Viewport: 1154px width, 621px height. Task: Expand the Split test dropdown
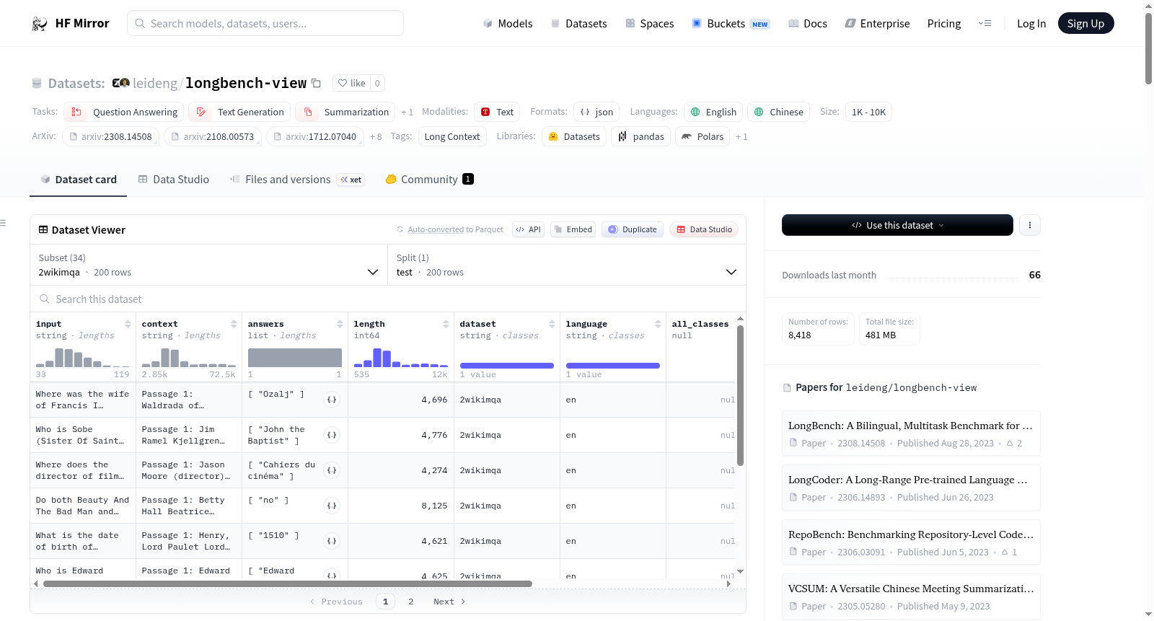567,265
